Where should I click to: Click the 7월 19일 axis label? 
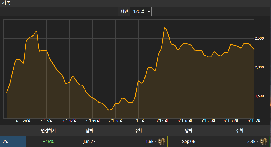tap(92, 121)
